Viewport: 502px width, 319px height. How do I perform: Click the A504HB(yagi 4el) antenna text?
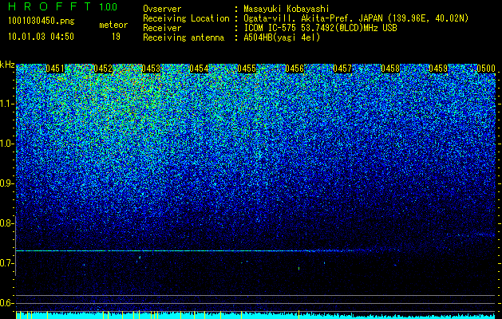pyautogui.click(x=282, y=37)
